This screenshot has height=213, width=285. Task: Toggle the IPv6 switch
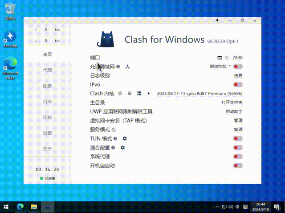point(238,84)
